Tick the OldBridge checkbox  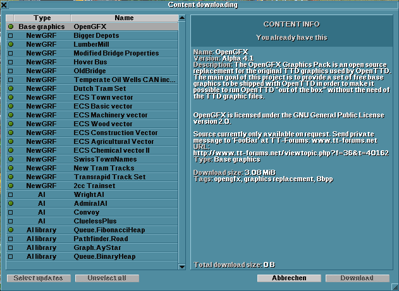coord(10,71)
